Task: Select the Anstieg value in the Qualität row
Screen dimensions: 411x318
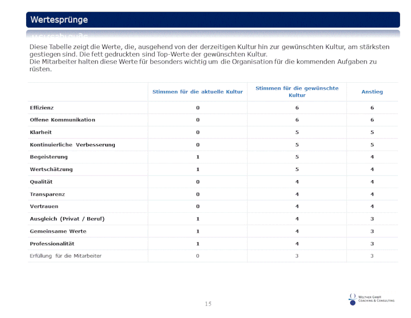Action: pyautogui.click(x=372, y=182)
